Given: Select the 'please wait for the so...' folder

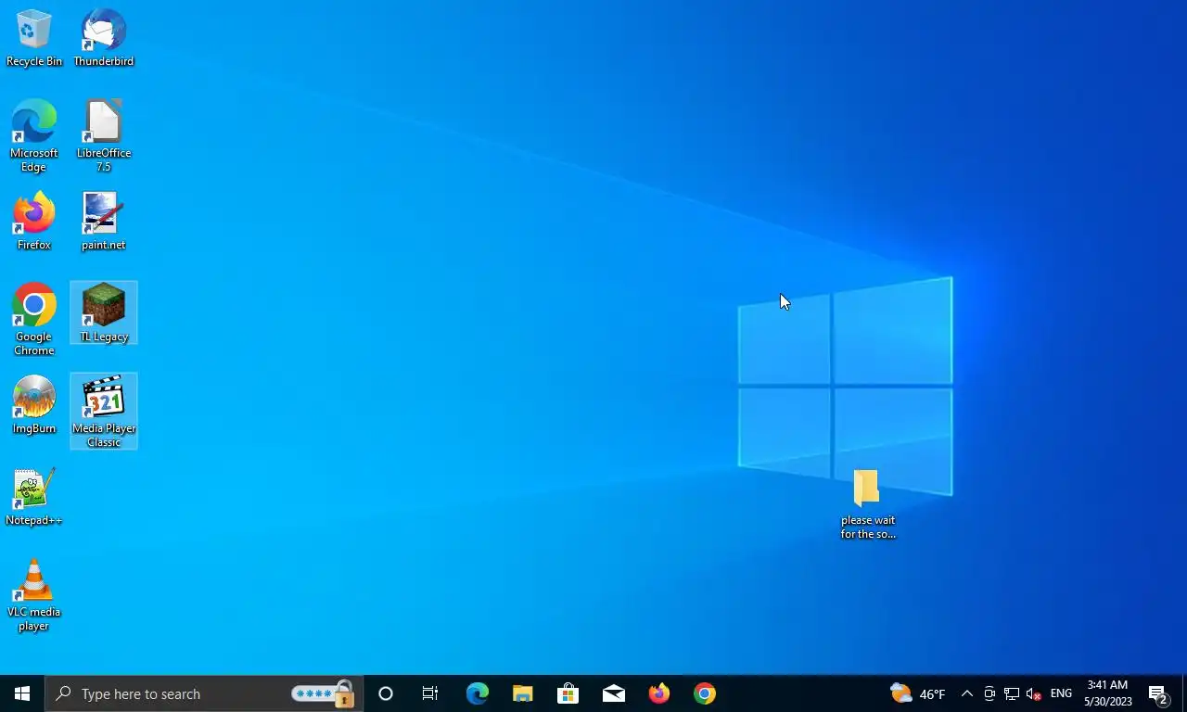Looking at the screenshot, I should 867,504.
